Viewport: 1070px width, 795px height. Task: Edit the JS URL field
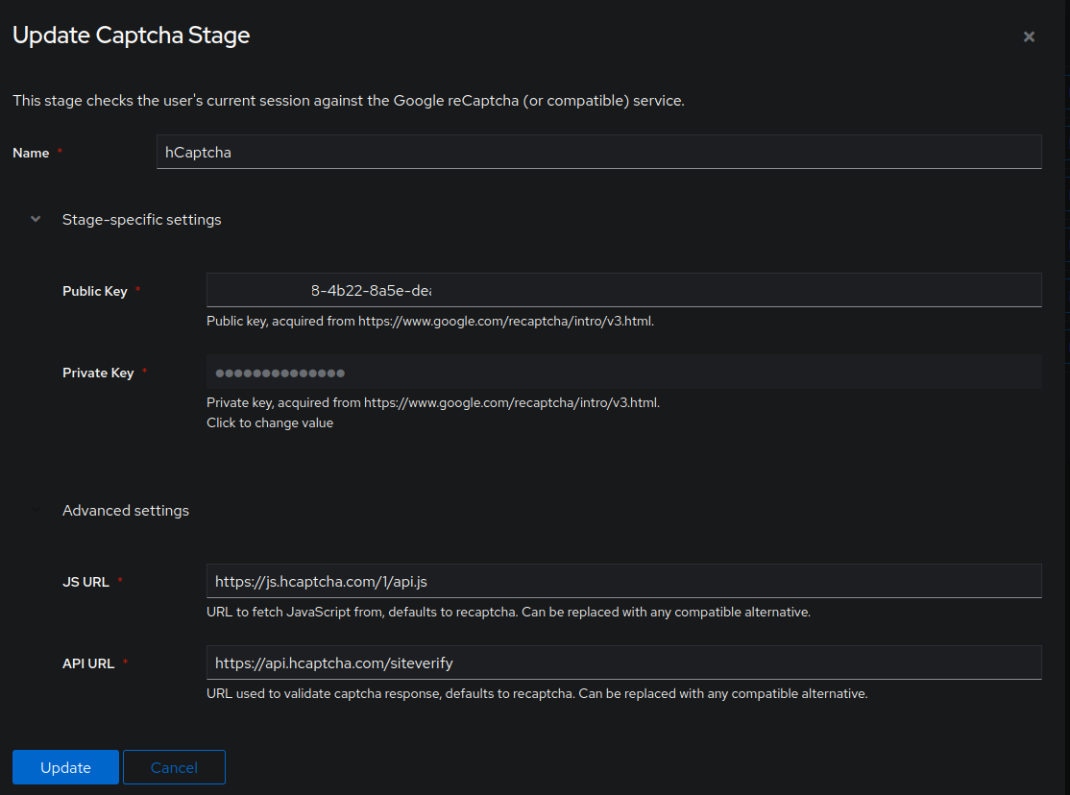pos(623,581)
